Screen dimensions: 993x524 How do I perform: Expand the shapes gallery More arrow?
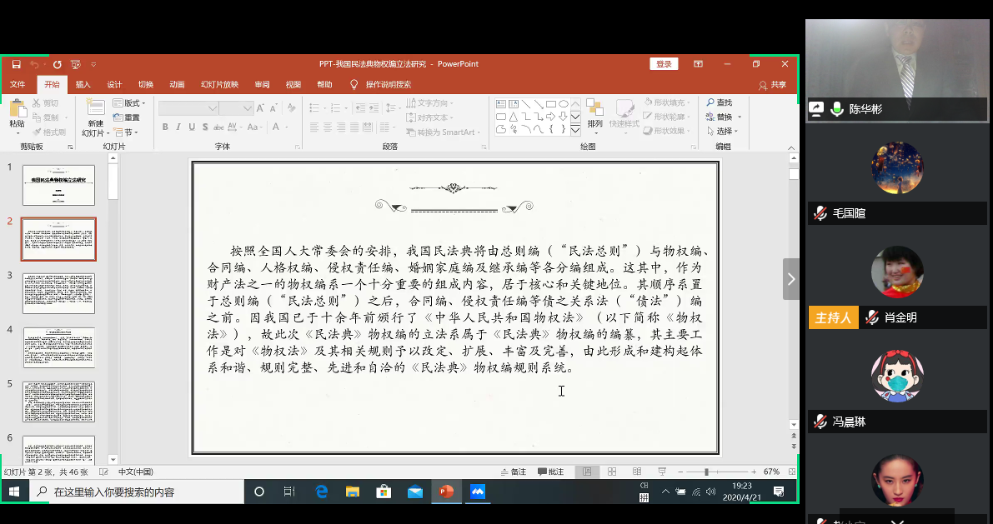tap(574, 129)
